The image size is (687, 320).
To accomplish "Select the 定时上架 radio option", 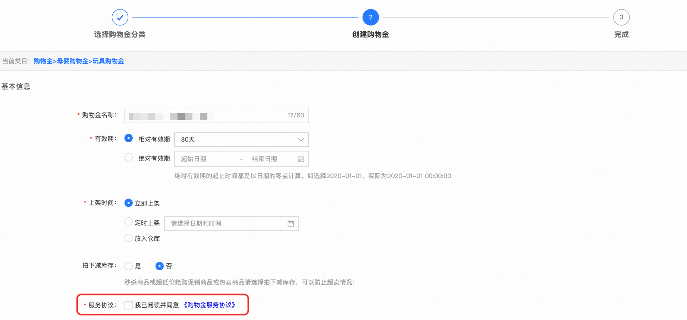I will (x=129, y=222).
